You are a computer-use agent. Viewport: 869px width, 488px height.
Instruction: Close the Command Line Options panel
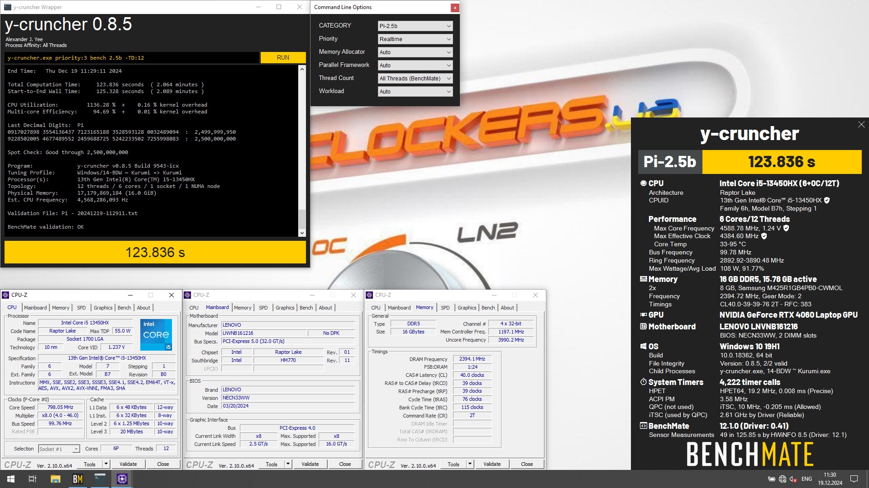[454, 8]
